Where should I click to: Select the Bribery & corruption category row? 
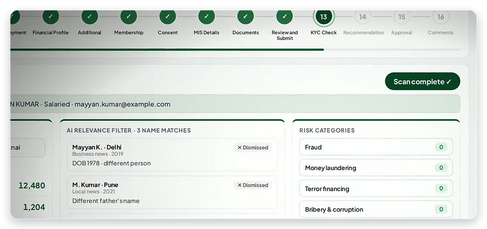click(x=376, y=210)
